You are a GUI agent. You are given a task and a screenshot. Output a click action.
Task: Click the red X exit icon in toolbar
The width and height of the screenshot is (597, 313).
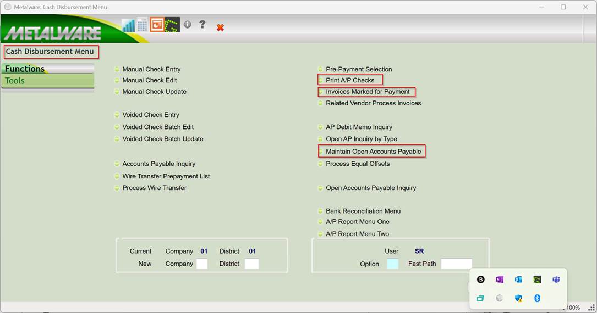pos(220,27)
